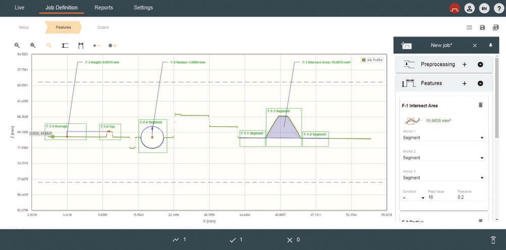Select the Features step
Viewport: 506px width, 250px height.
pyautogui.click(x=63, y=27)
